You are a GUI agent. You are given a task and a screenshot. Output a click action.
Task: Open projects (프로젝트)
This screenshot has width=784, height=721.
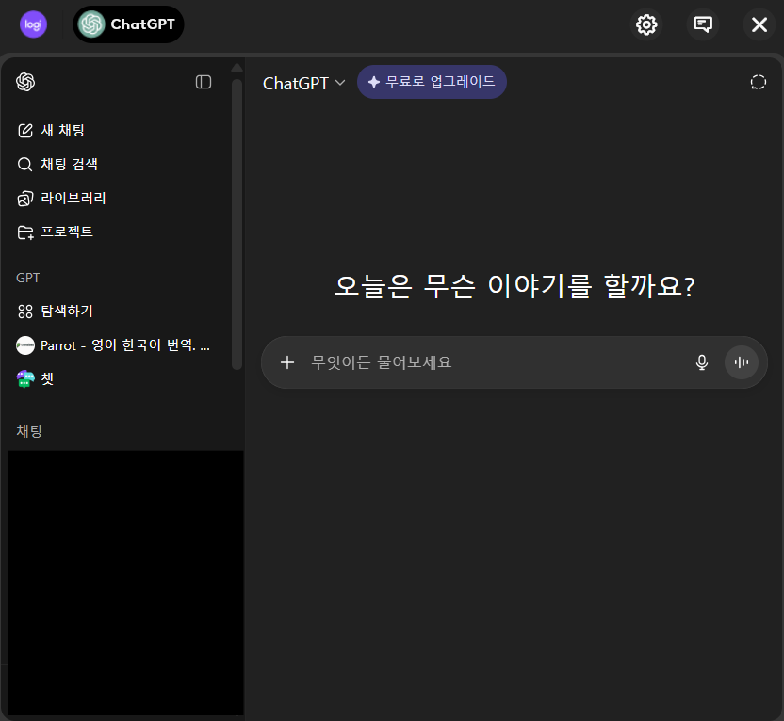point(66,232)
